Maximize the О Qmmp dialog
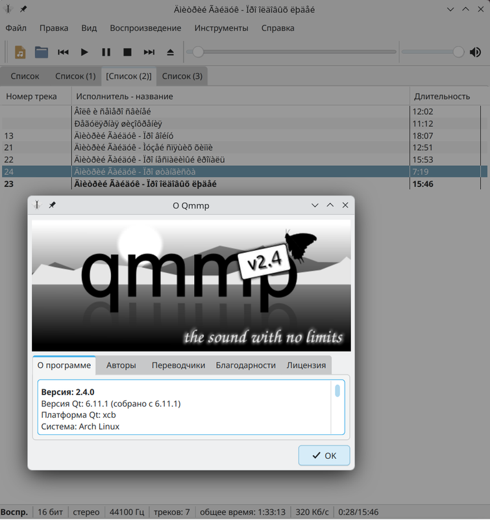Screen dimensions: 490x520 (x=330, y=205)
